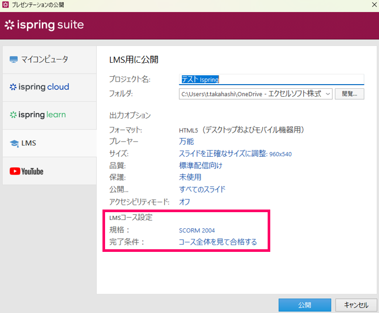Open the スライドを正確なサイズに調整 size setting
The height and width of the screenshot is (313, 379).
(235, 154)
